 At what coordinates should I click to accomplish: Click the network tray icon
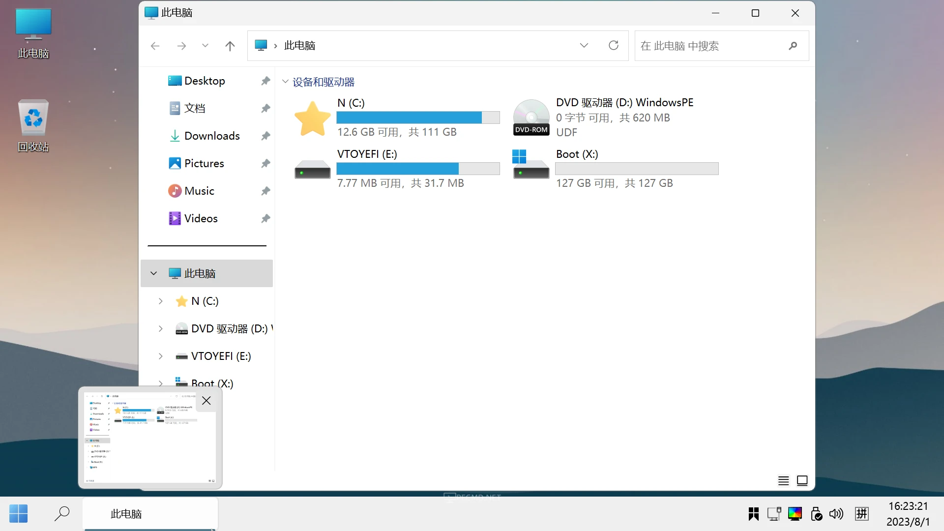[x=774, y=514]
